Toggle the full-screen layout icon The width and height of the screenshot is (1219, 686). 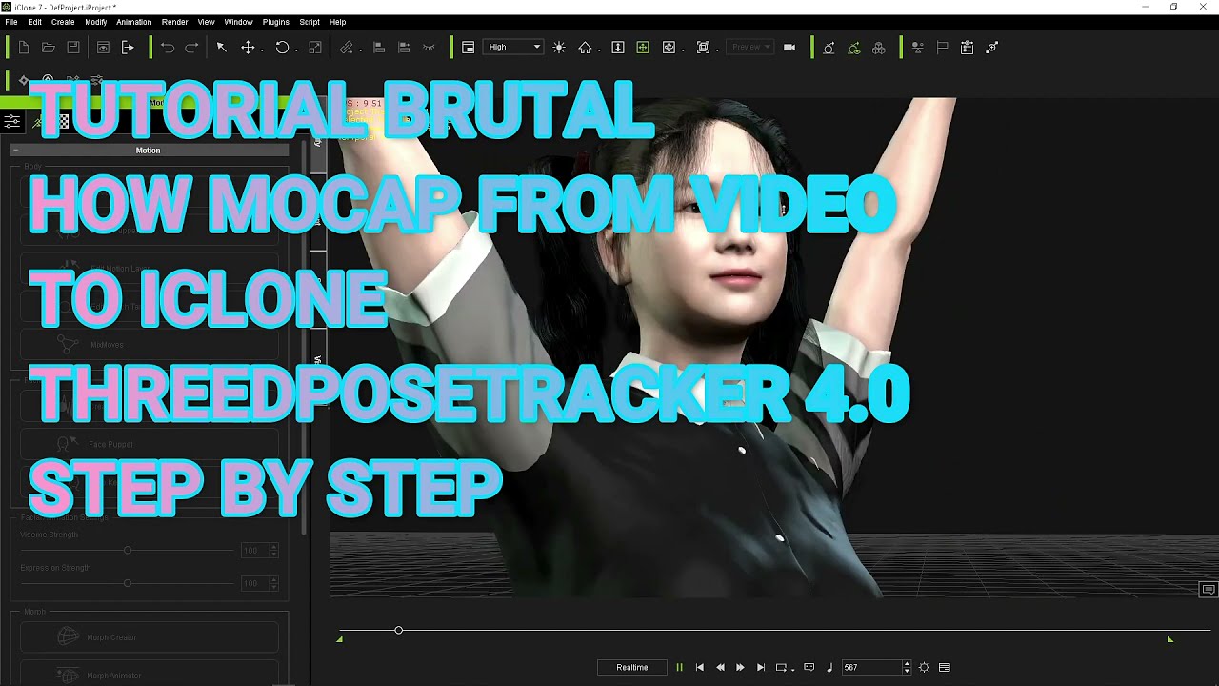[x=469, y=48]
